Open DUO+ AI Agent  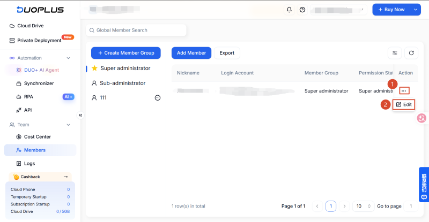tap(38, 70)
